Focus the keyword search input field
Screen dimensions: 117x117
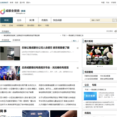click(x=101, y=20)
